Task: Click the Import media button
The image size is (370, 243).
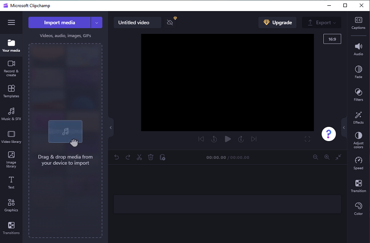Action: point(60,22)
